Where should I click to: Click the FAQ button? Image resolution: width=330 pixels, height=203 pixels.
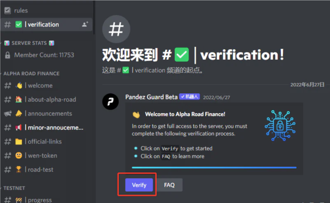point(170,185)
